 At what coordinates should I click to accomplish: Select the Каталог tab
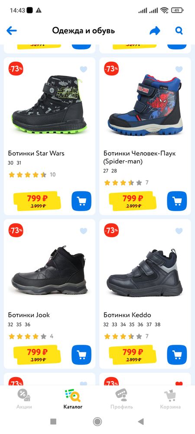(x=73, y=399)
